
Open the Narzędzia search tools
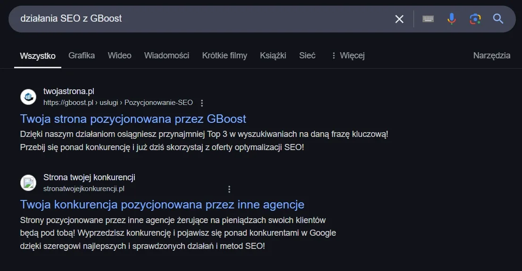coord(492,56)
